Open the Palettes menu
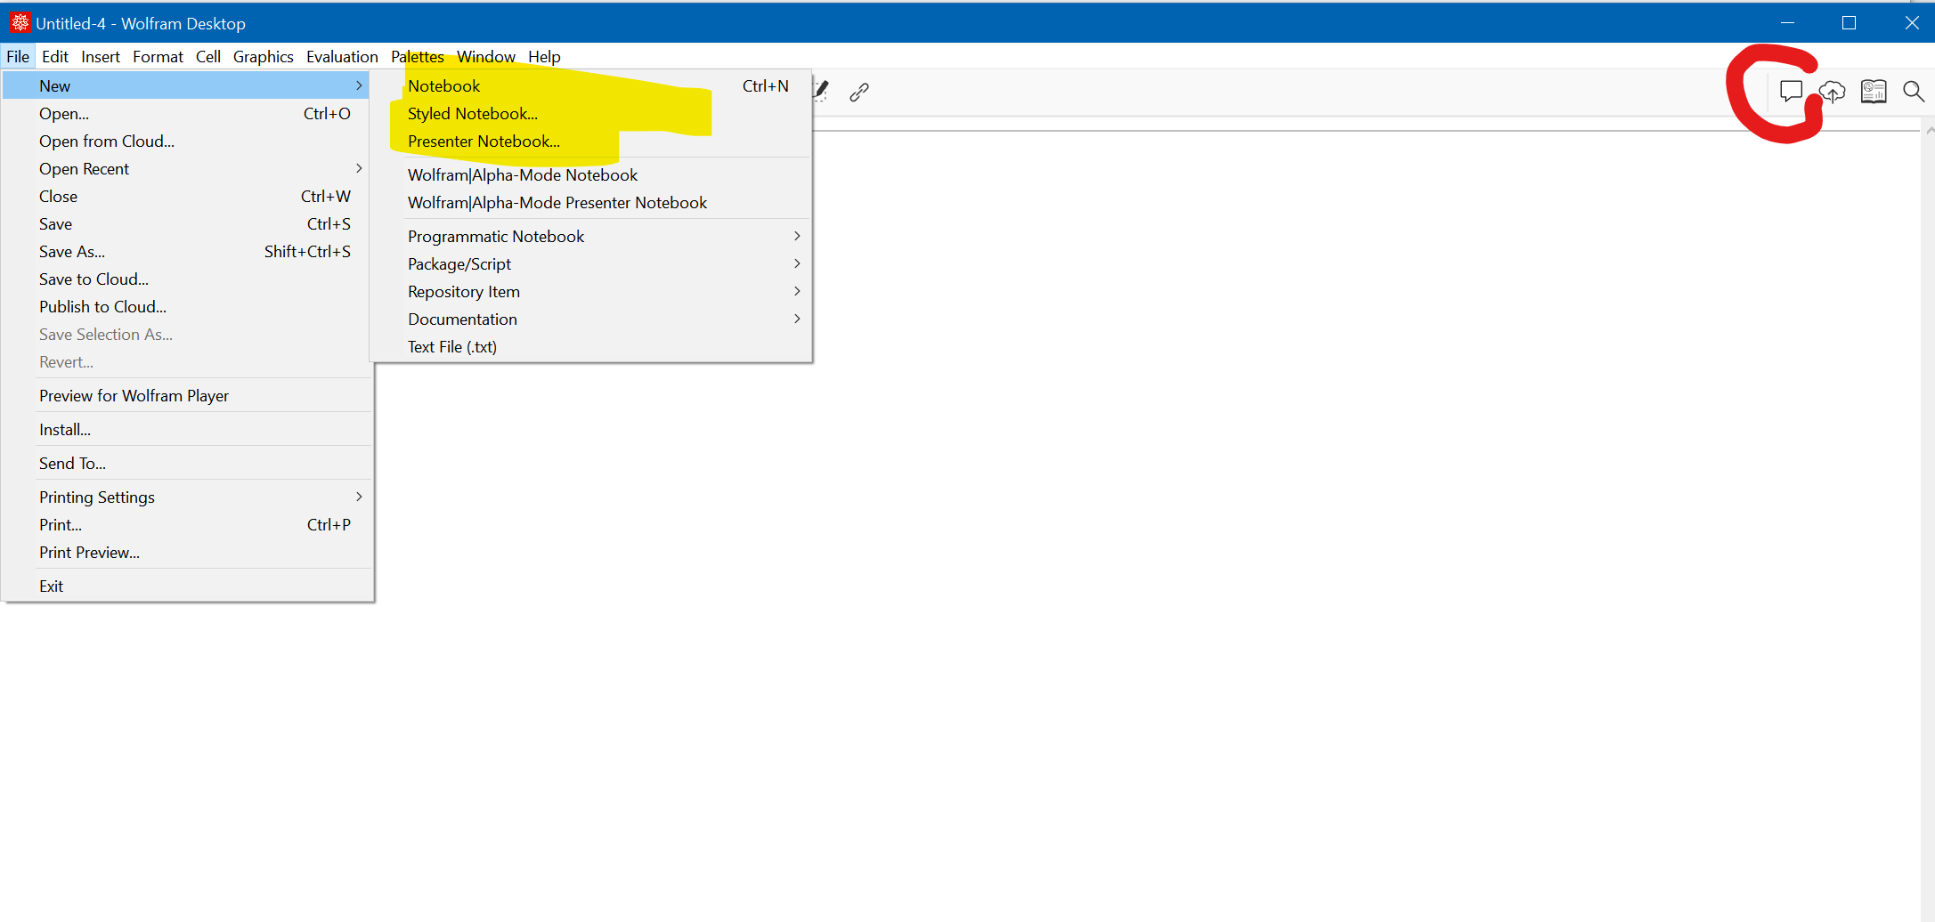This screenshot has height=922, width=1935. click(x=418, y=57)
